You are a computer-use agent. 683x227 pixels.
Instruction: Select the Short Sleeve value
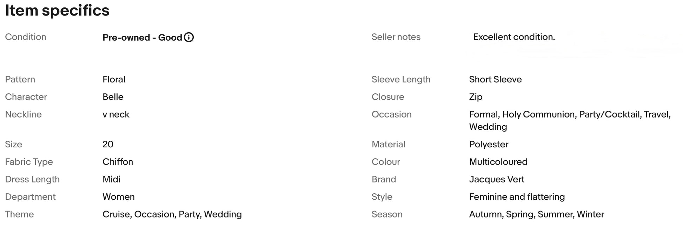[x=495, y=79]
